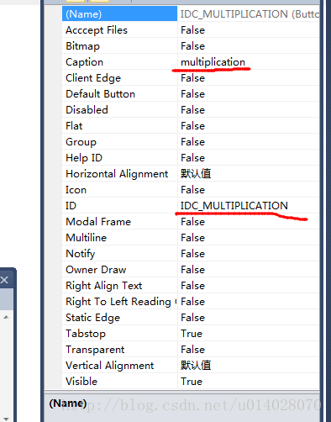
Task: Select the Horizontal Alignment property
Action: pos(119,174)
